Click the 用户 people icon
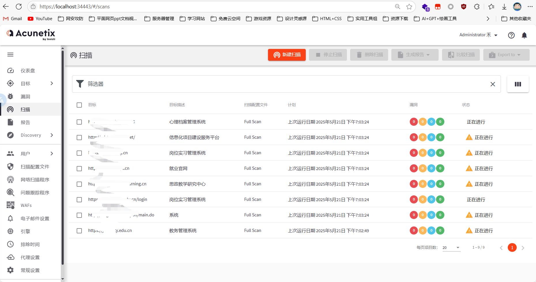Screen dimensions: 536x282 click(x=10, y=154)
